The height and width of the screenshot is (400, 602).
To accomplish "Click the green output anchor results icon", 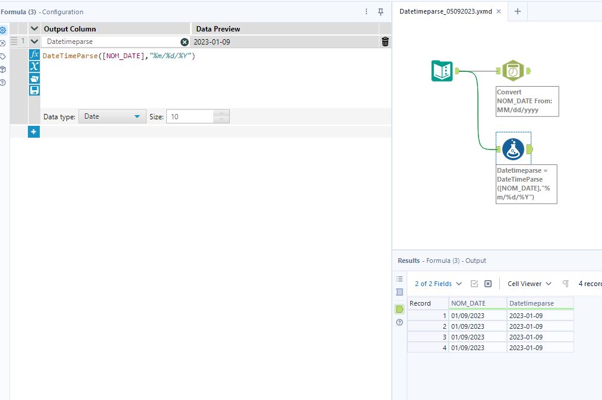I will coord(400,309).
